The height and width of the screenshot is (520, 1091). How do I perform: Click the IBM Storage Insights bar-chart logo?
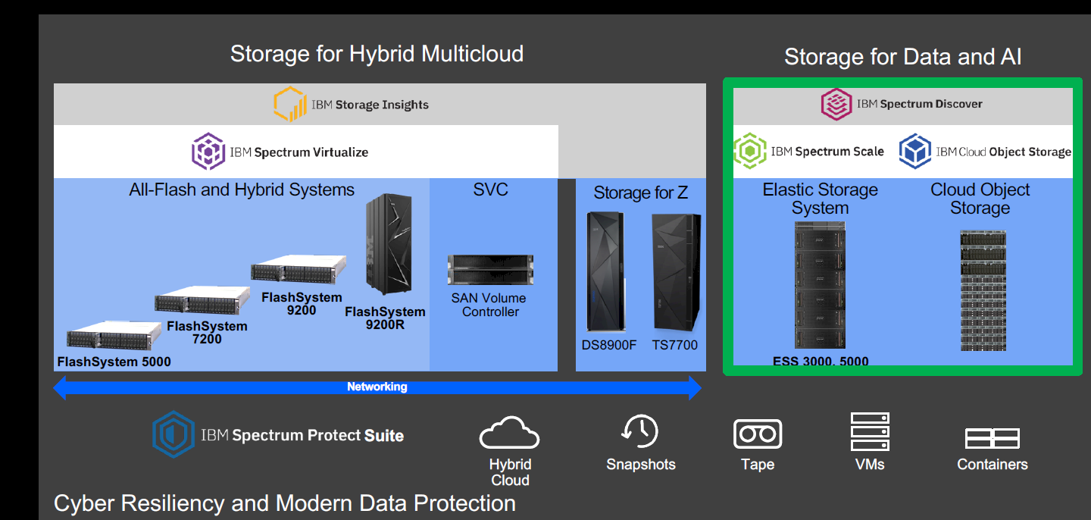coord(290,105)
